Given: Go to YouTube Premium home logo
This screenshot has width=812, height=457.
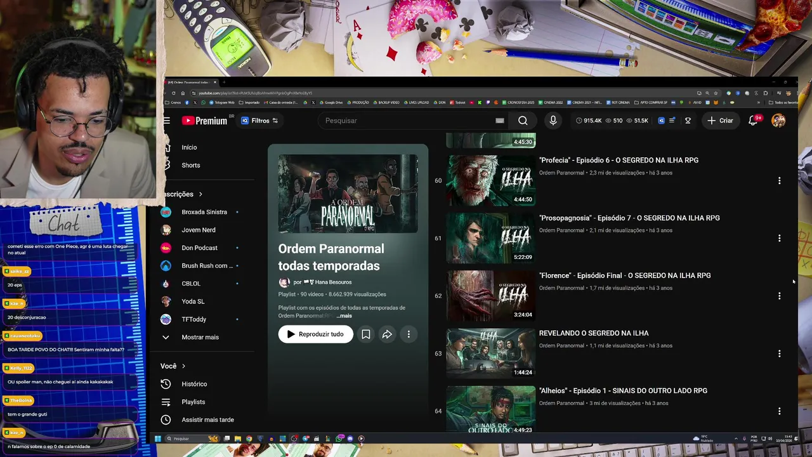Looking at the screenshot, I should click(204, 121).
